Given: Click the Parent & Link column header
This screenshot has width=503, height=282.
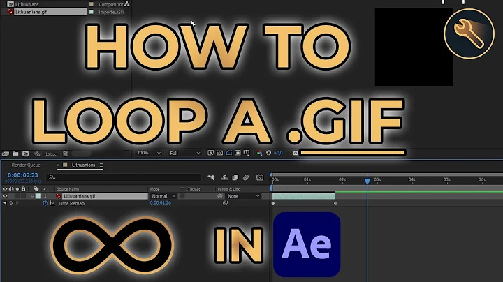Looking at the screenshot, I should tap(228, 189).
